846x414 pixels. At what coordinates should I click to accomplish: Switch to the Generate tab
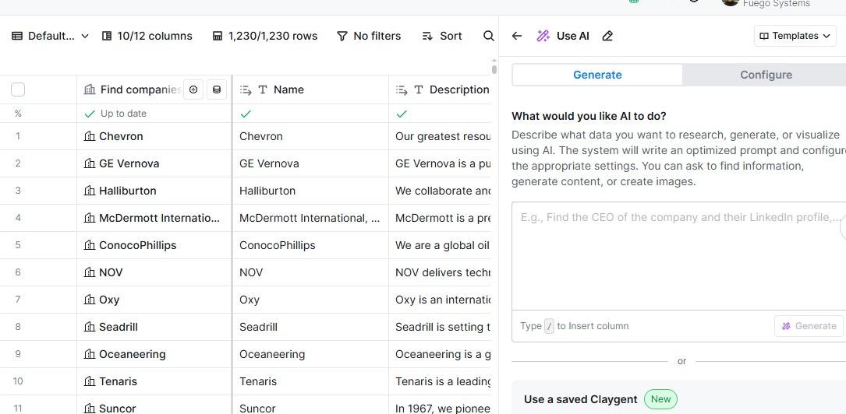(597, 75)
